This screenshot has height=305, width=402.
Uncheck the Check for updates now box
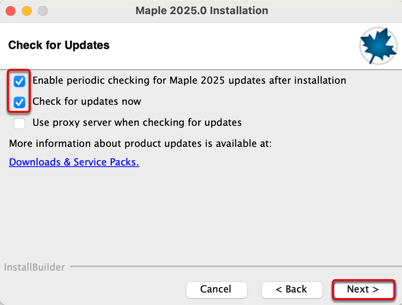pos(20,103)
